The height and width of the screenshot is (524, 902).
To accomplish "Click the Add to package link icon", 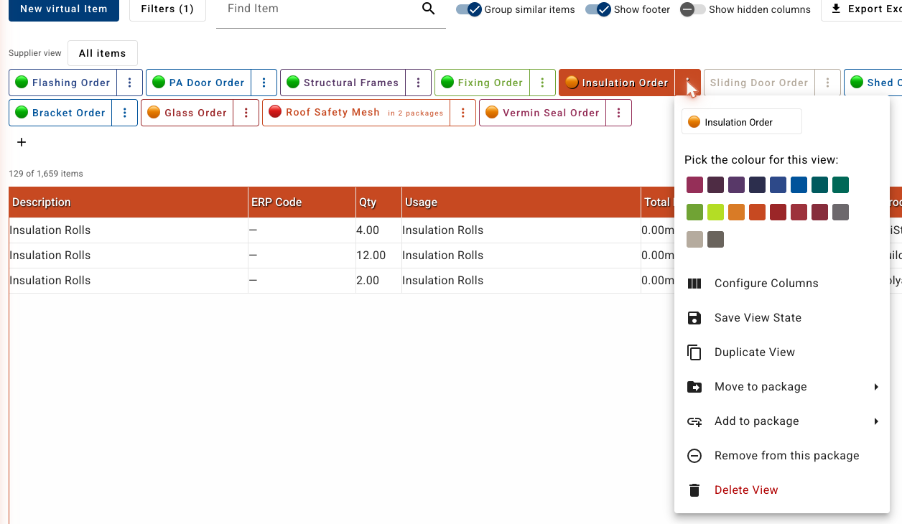I will (694, 421).
